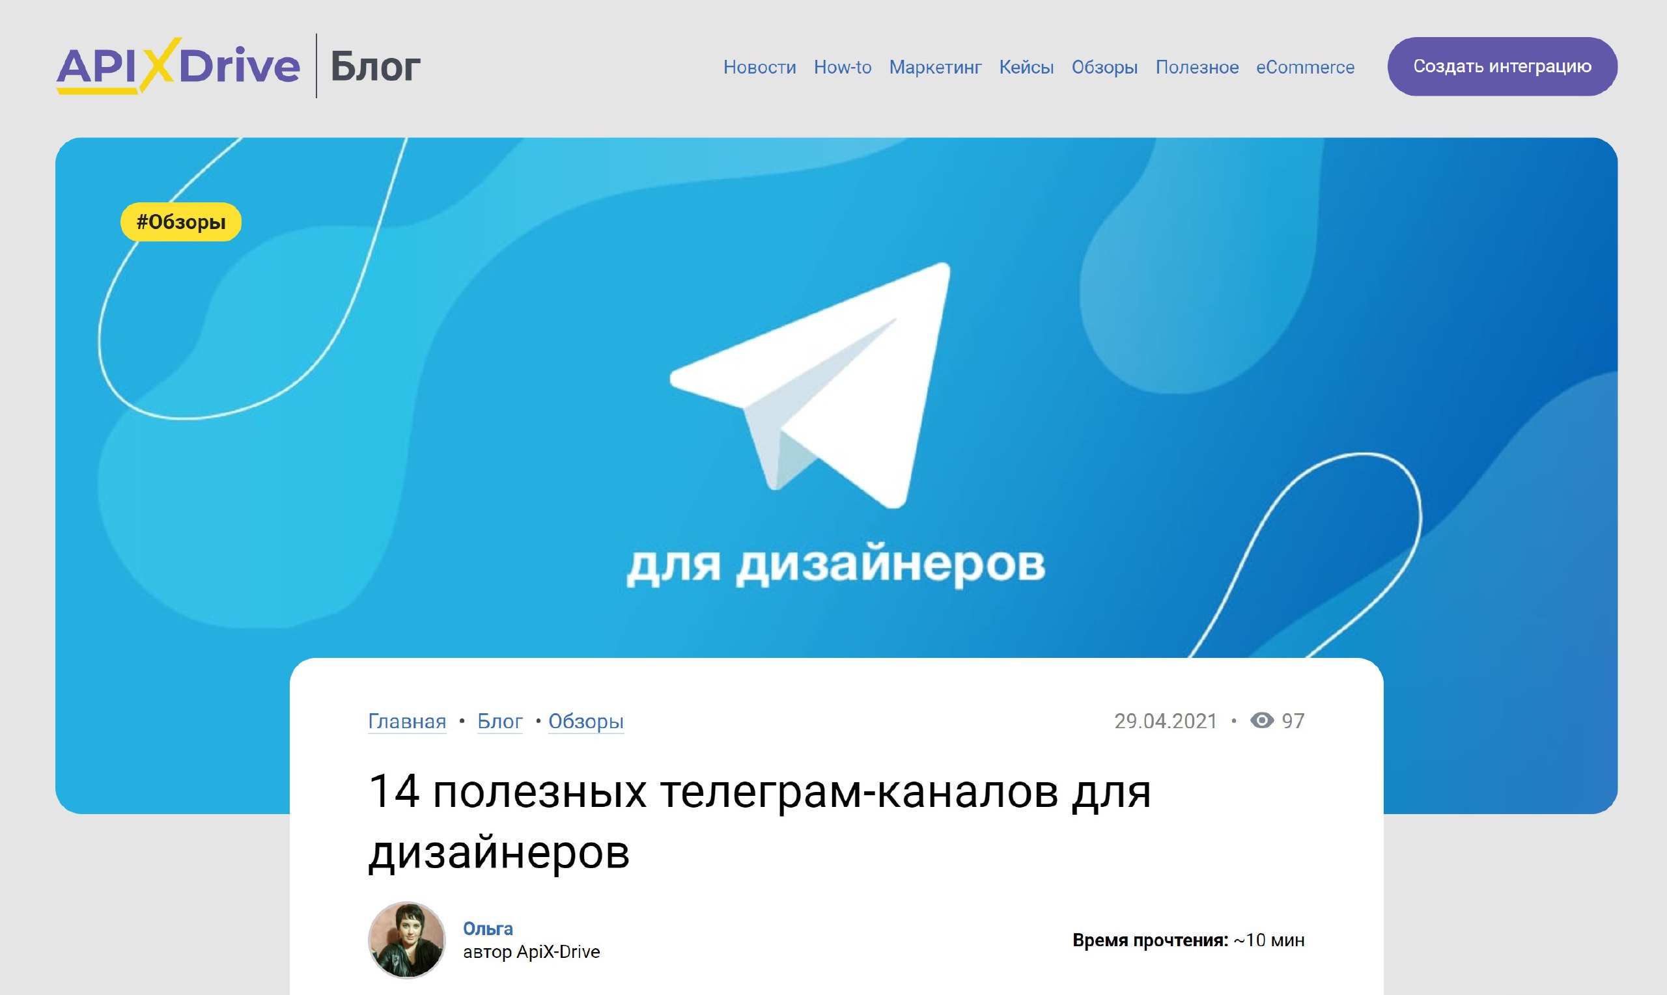Open the Новости menu item
Viewport: 1667px width, 995px height.
click(759, 67)
